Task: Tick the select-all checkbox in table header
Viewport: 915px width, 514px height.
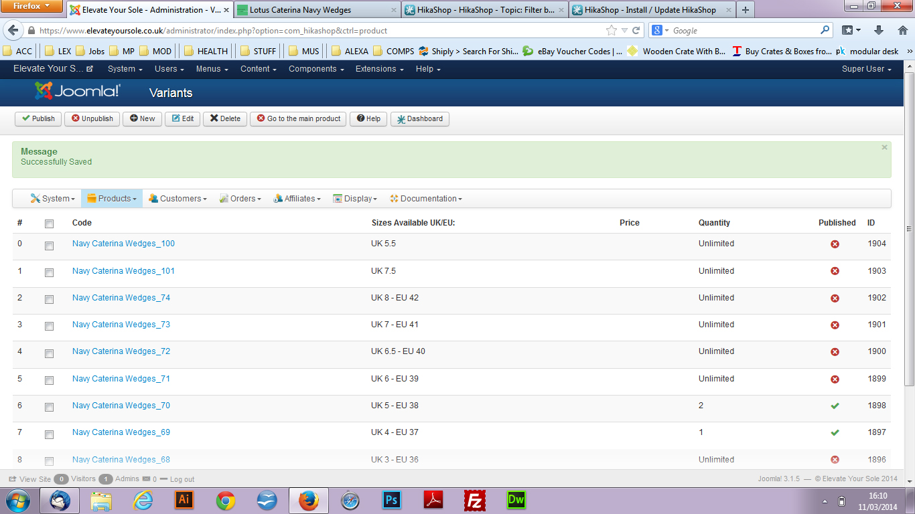Action: [49, 224]
